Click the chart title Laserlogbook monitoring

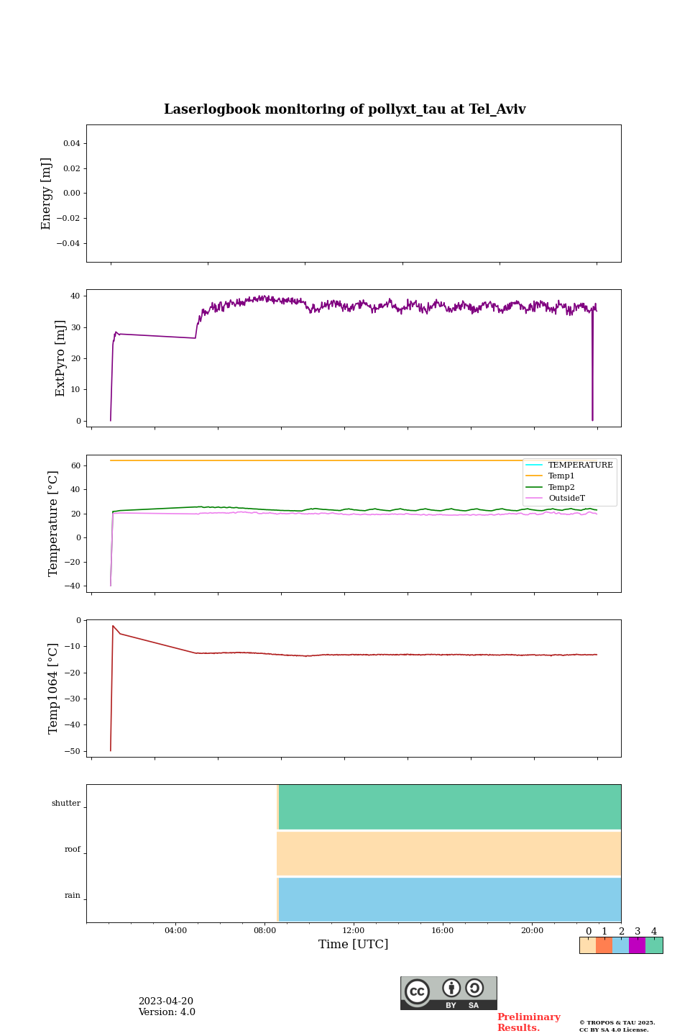[345, 109]
